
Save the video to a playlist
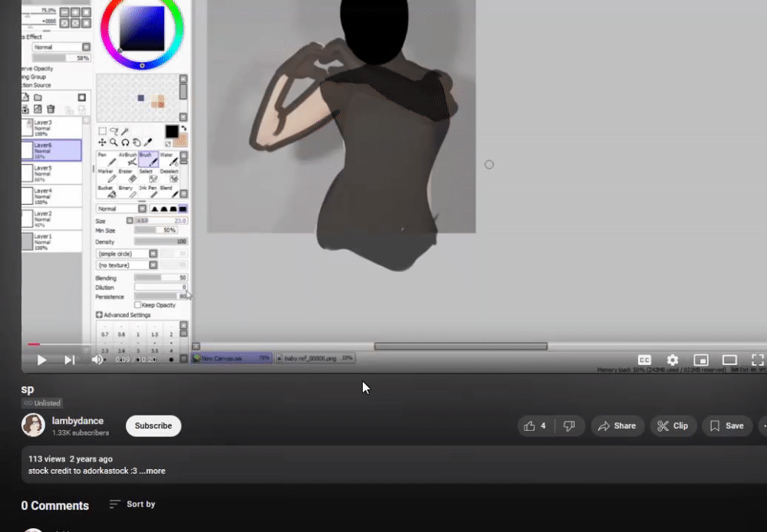[x=727, y=426]
